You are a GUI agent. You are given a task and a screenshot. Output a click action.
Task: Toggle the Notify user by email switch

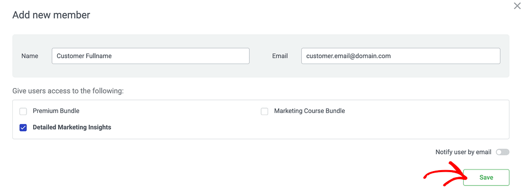coord(503,152)
